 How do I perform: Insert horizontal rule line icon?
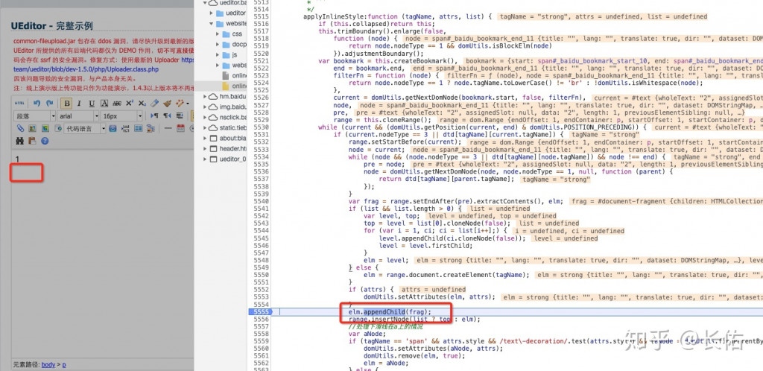pyautogui.click(x=168, y=128)
